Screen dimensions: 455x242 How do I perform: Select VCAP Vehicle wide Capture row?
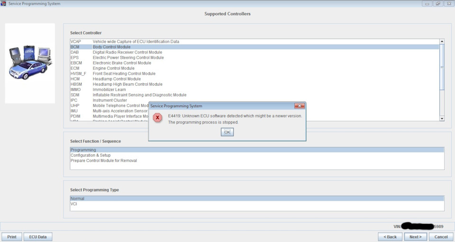255,42
